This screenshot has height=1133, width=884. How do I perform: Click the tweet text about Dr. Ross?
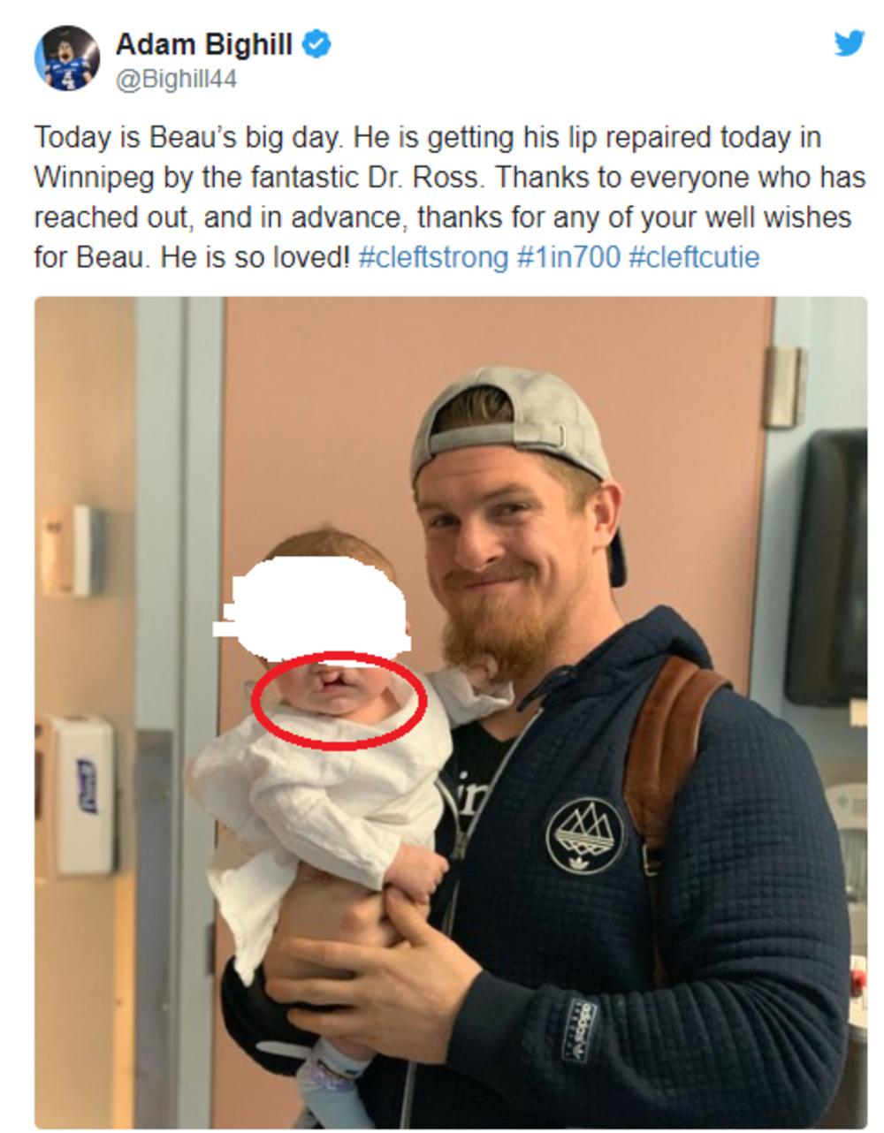click(x=449, y=197)
